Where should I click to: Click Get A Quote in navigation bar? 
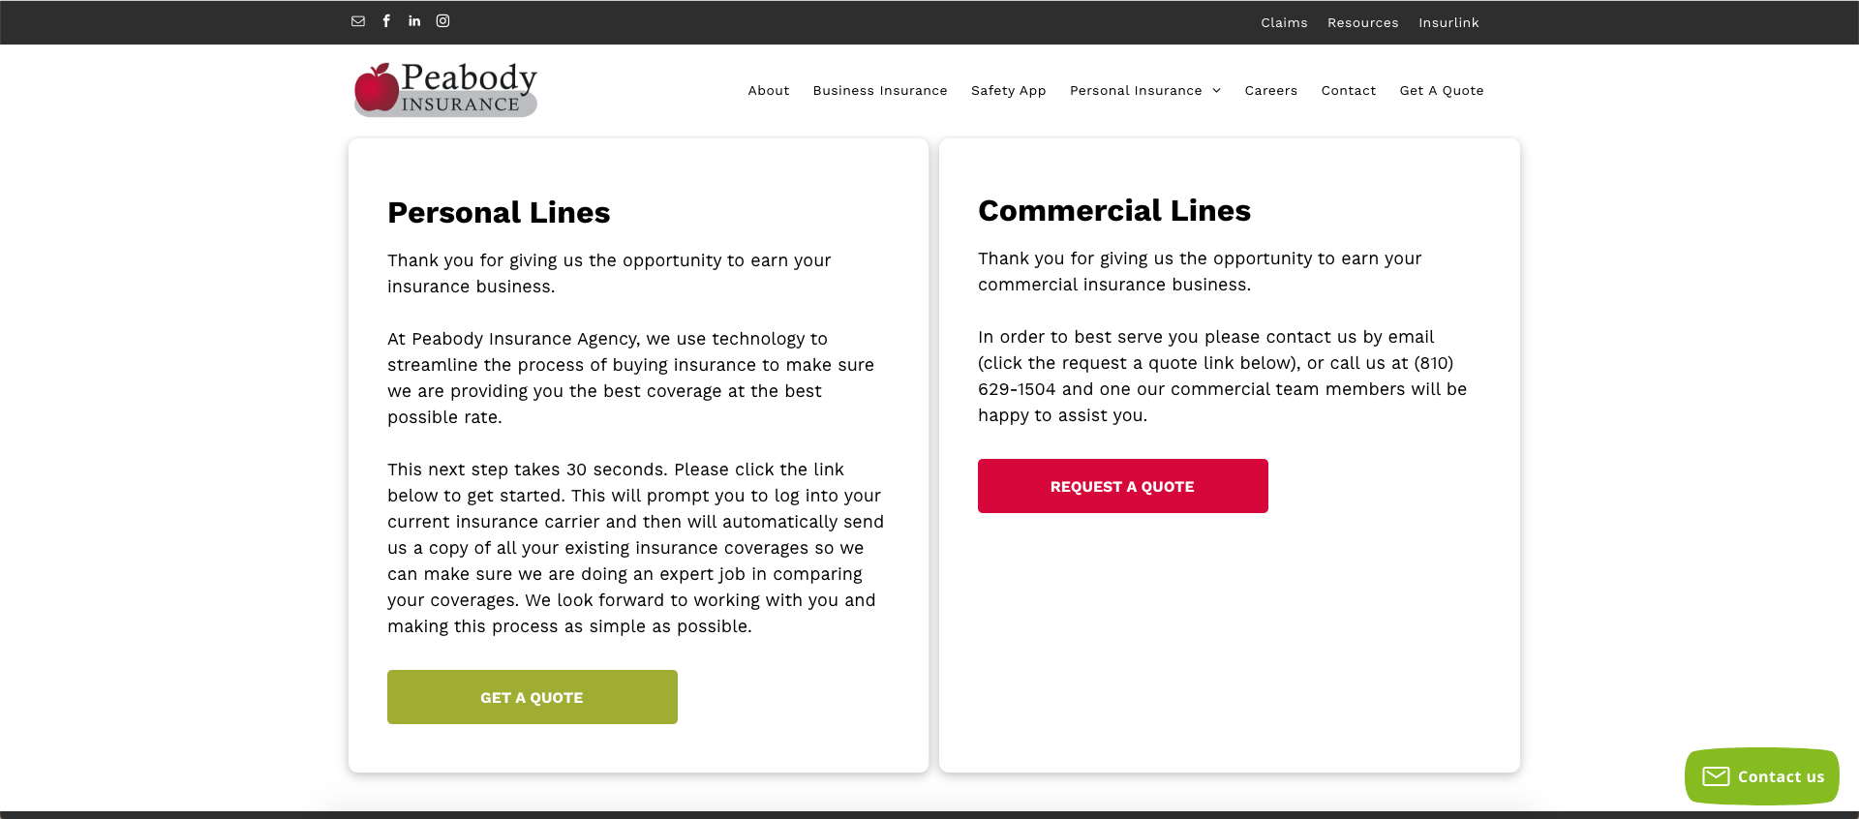click(1441, 91)
